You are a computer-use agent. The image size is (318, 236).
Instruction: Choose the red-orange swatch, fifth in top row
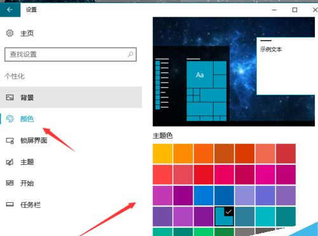tap(245, 154)
